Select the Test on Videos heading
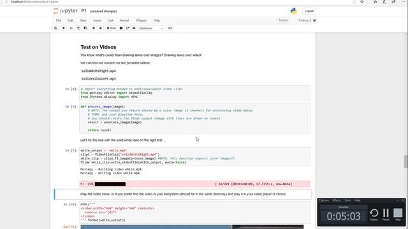Viewport: 408px width, 229px height. tap(98, 47)
